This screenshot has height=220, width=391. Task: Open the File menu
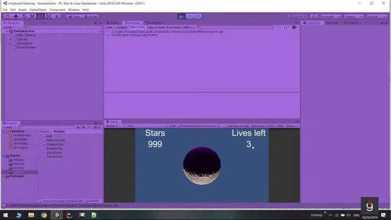pyautogui.click(x=5, y=10)
